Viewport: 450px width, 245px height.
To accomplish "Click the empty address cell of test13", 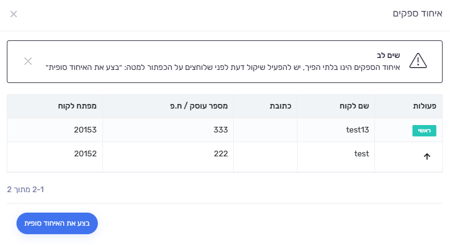I will (265, 130).
